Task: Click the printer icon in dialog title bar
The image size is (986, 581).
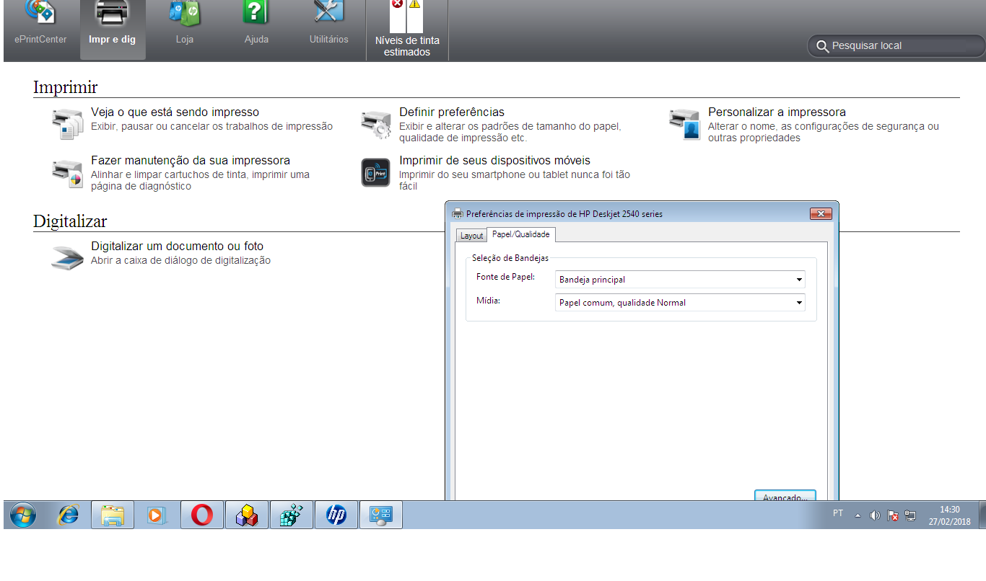Action: tap(457, 213)
